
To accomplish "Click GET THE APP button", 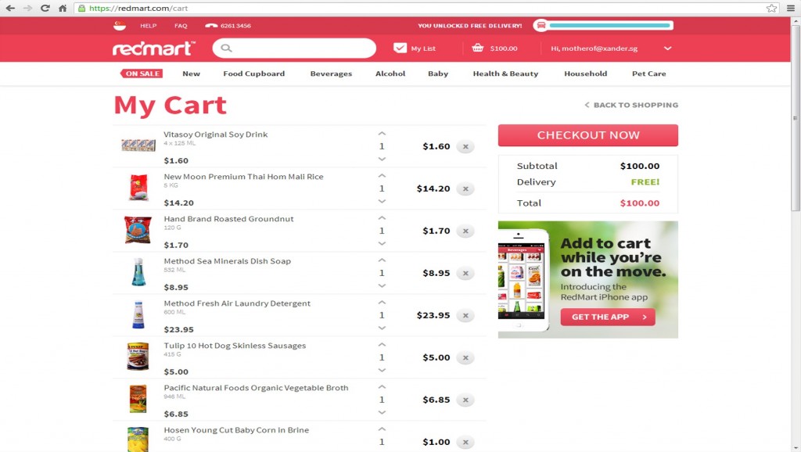I will (607, 317).
